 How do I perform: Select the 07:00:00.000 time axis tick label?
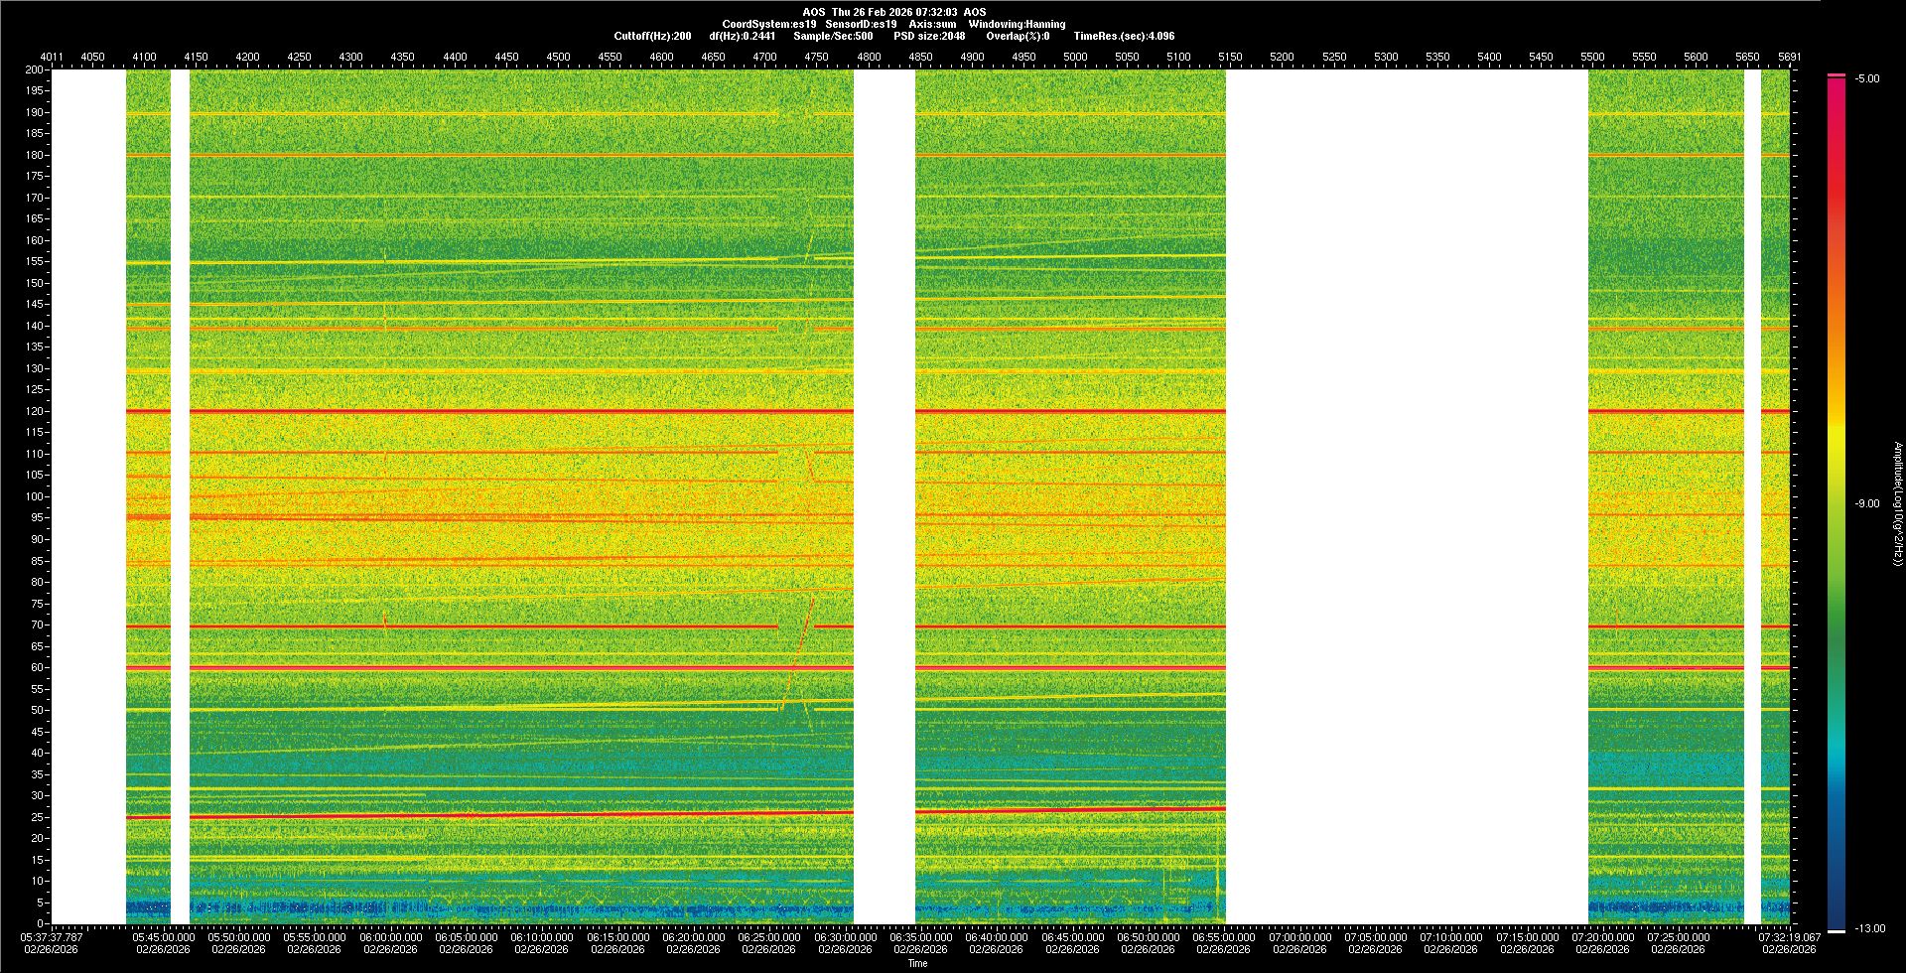pos(1299,936)
